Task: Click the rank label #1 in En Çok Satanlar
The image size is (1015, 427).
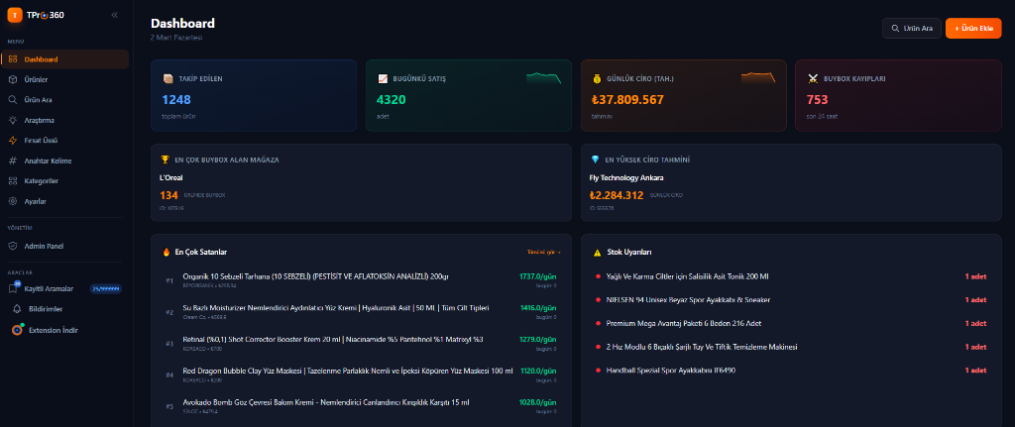Action: pos(169,280)
